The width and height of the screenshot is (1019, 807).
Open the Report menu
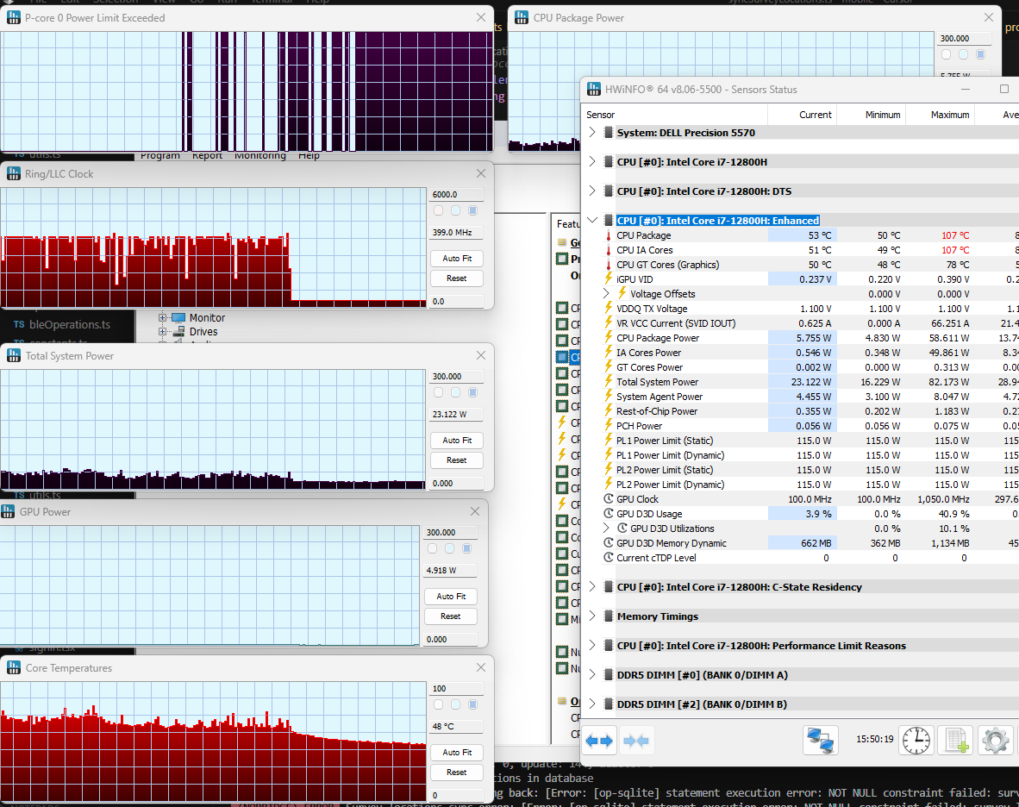207,156
